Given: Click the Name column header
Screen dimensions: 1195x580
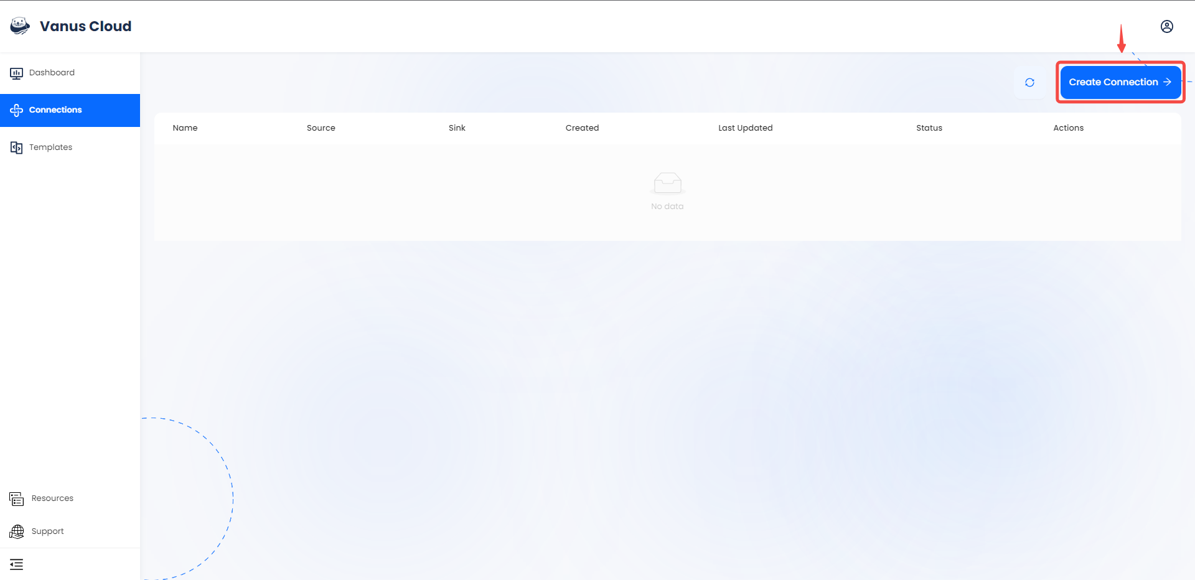Looking at the screenshot, I should coord(185,128).
